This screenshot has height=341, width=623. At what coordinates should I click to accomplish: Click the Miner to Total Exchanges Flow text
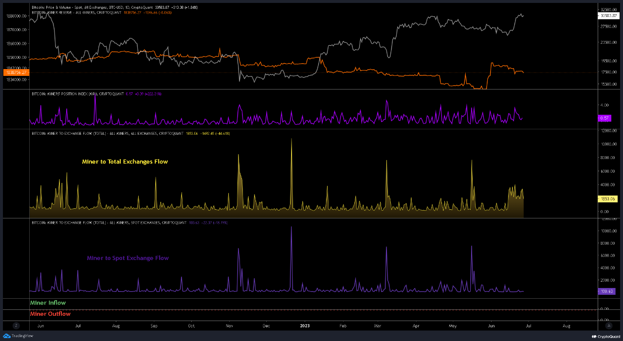pos(125,162)
